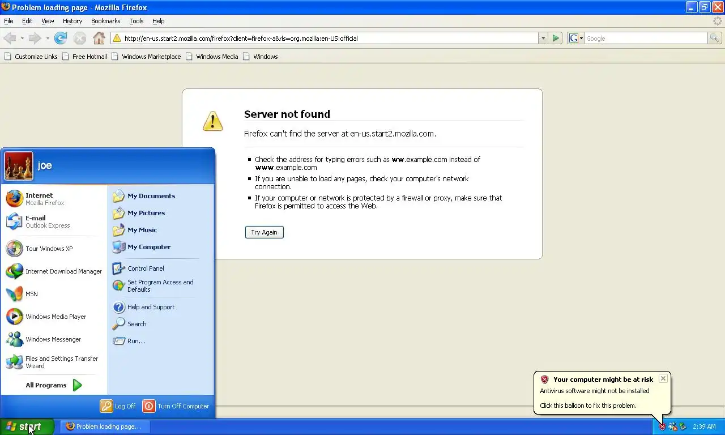
Task: Close the security warning balloon
Action: click(663, 378)
